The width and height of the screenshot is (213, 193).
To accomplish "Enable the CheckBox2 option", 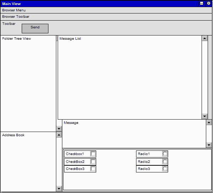I will [x=93, y=161].
